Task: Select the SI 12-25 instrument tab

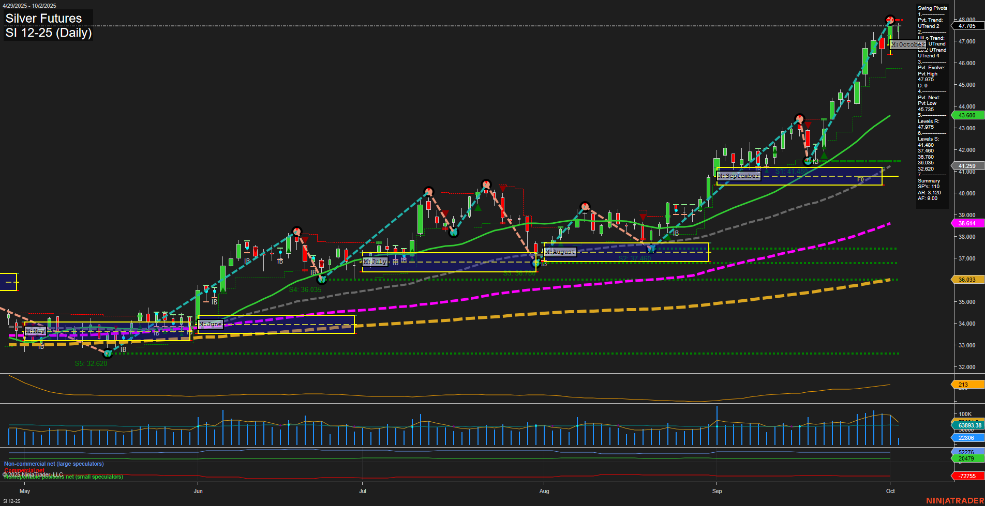Action: pos(12,500)
